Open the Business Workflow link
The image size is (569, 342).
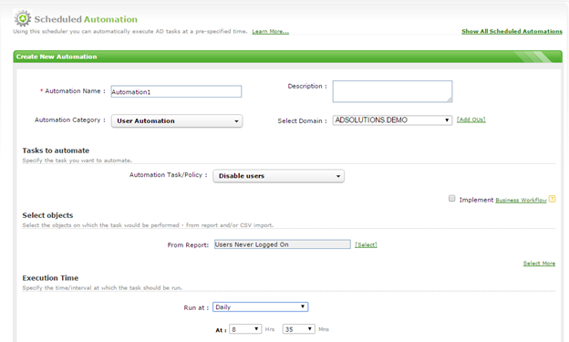click(x=521, y=200)
